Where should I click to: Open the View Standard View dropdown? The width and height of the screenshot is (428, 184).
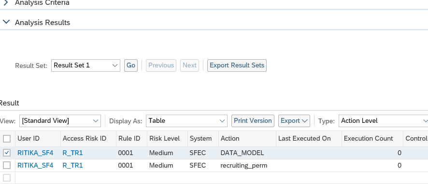(60, 121)
